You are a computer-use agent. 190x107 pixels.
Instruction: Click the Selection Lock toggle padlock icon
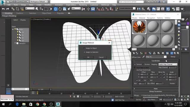[74, 96]
